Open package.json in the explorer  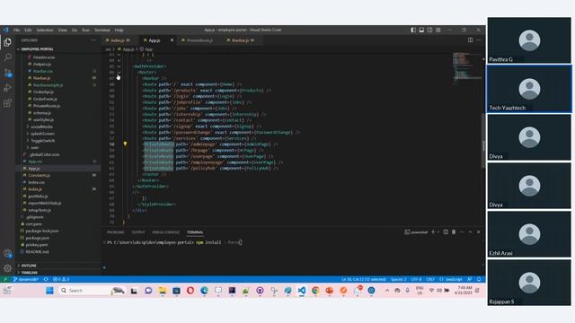click(x=37, y=238)
